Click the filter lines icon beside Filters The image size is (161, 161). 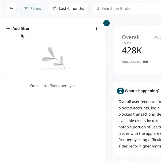coord(26,9)
